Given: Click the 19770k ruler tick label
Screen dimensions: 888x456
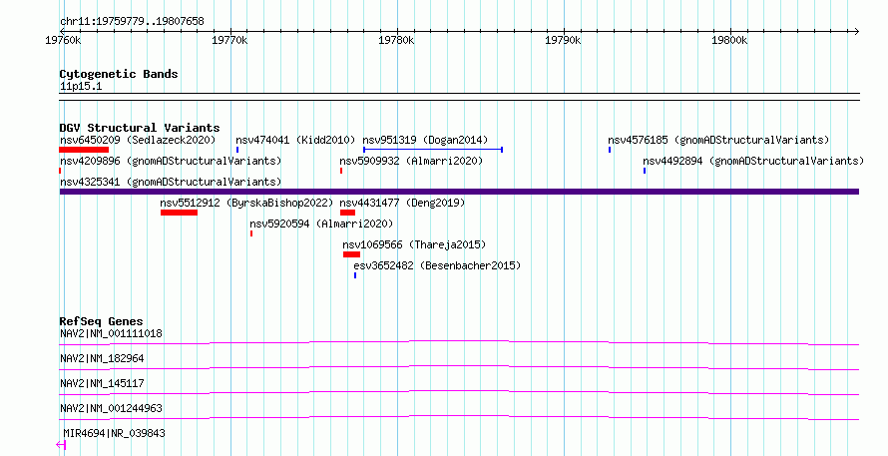Looking at the screenshot, I should pos(229,40).
